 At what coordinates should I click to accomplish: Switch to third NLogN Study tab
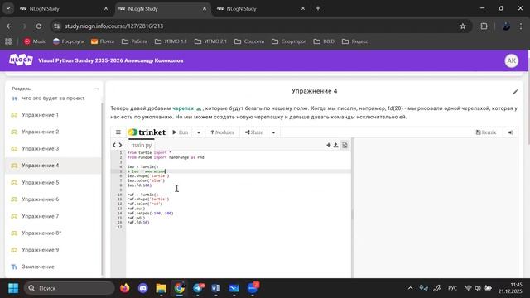260,9
